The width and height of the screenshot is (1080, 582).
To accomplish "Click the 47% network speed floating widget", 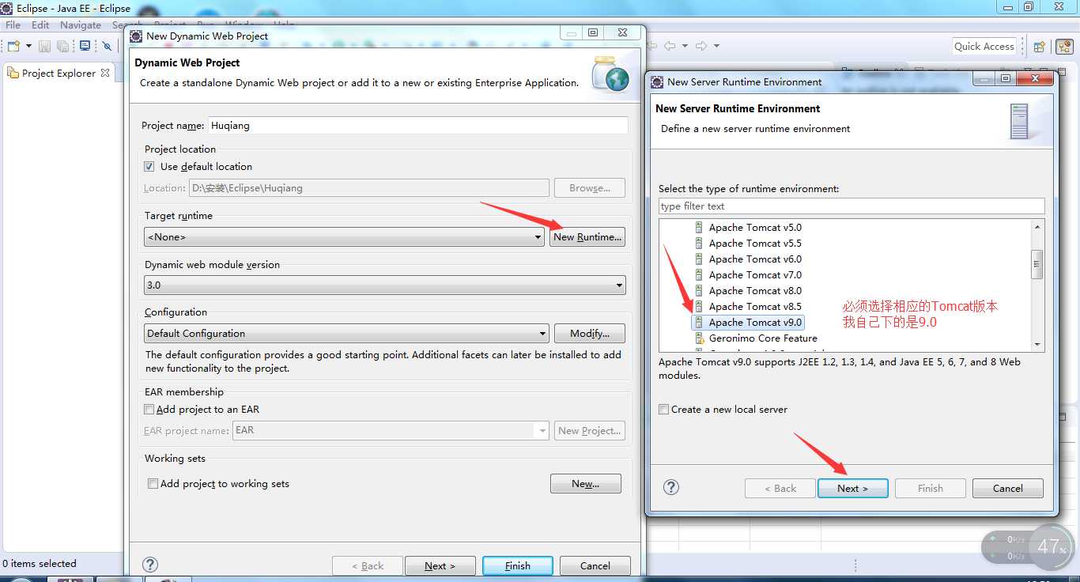I will click(x=1052, y=547).
